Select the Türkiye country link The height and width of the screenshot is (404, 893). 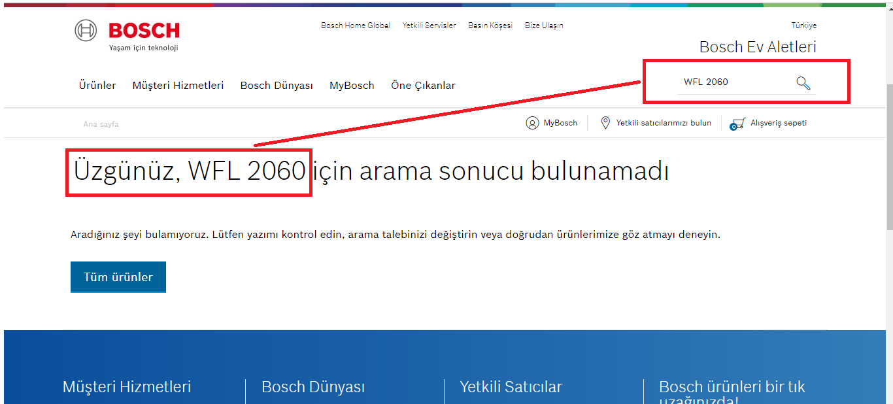point(804,25)
